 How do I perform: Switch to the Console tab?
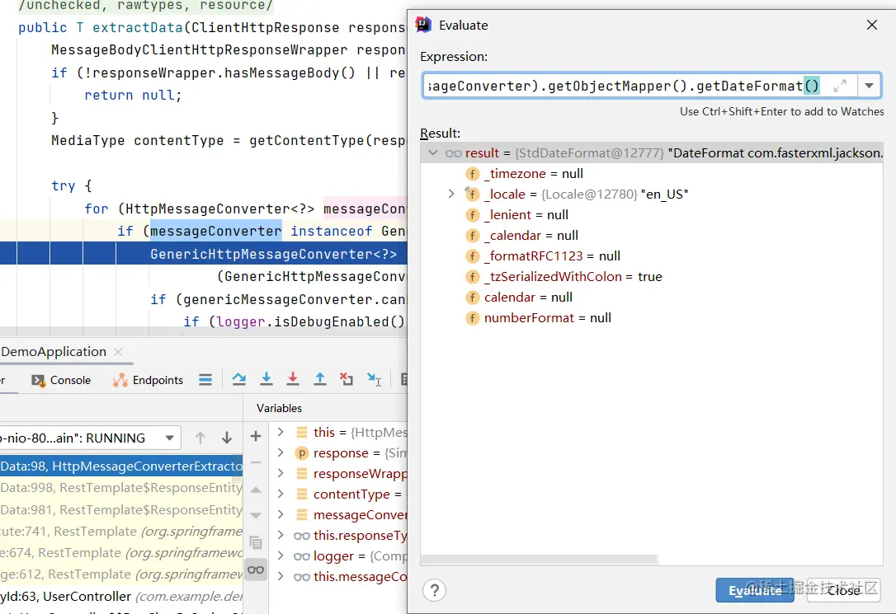coord(61,381)
